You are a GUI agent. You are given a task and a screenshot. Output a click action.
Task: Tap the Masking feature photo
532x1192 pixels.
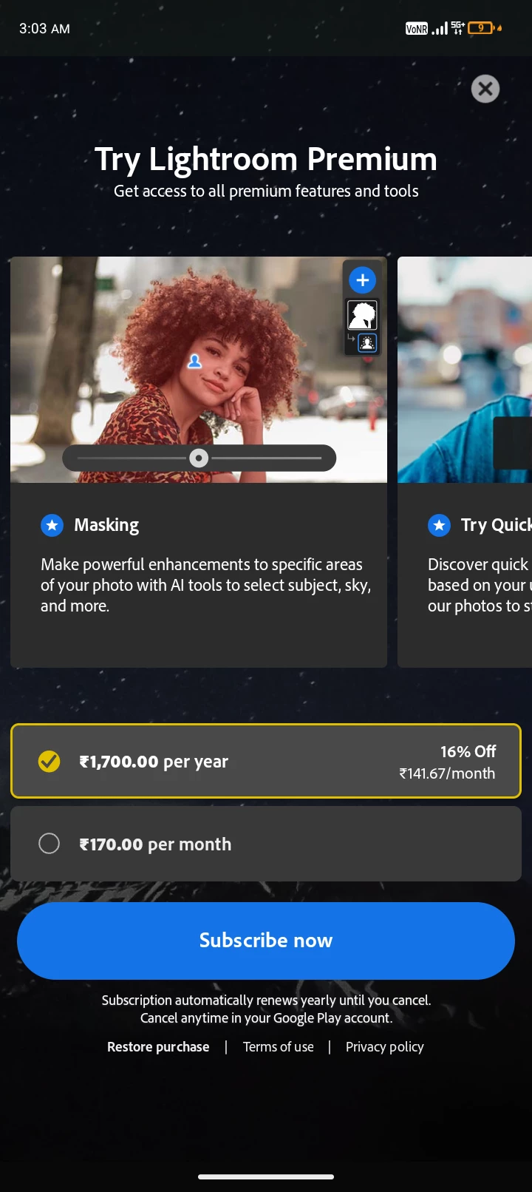pyautogui.click(x=199, y=370)
